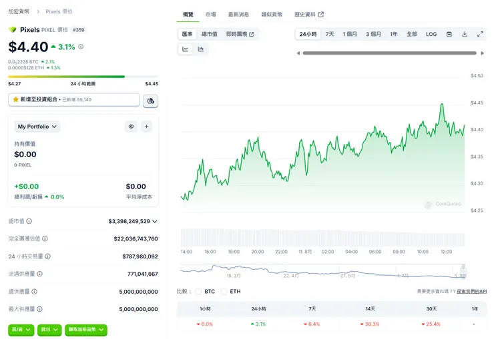Expand market cap details chevron

155,221
